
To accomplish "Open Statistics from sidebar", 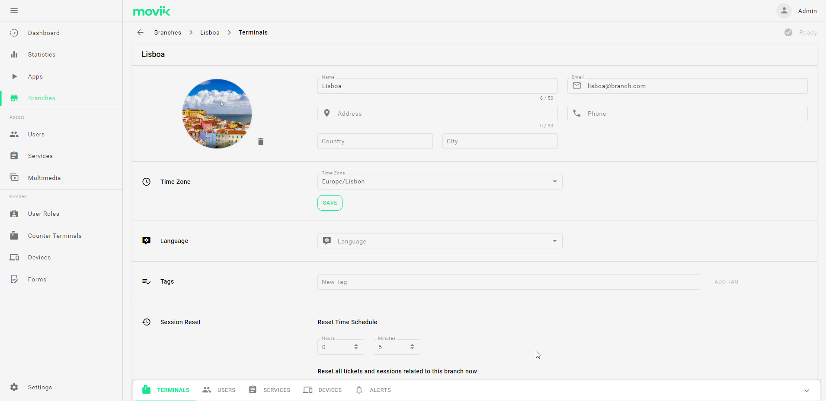I will 61,54.
